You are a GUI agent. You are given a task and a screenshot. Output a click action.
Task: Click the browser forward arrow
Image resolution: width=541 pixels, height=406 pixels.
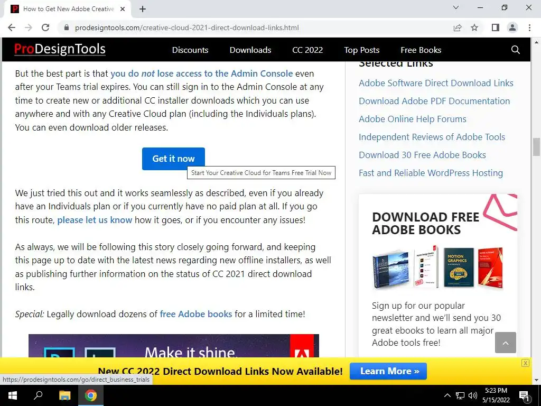pos(29,27)
